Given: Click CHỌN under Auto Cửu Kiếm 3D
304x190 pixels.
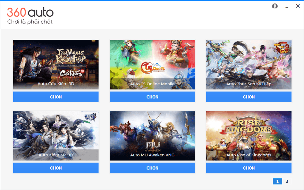Looking at the screenshot, I should 56,97.
